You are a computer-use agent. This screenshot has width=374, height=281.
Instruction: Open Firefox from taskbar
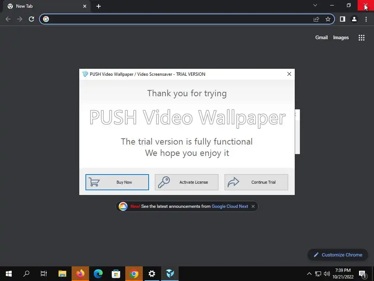pyautogui.click(x=80, y=274)
